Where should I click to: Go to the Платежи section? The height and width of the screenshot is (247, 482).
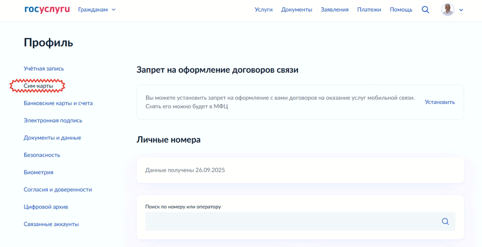369,9
